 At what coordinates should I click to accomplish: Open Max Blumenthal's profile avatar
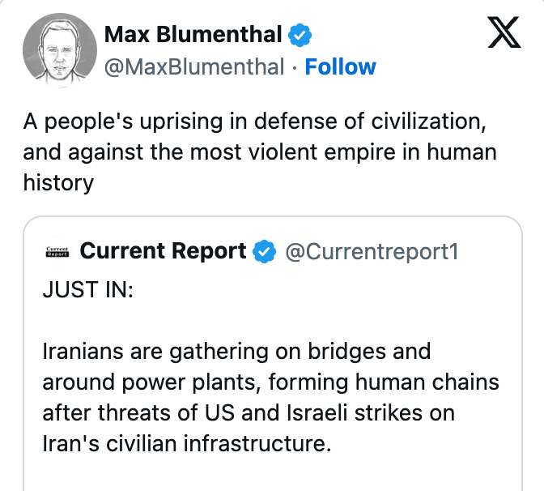pos(55,51)
